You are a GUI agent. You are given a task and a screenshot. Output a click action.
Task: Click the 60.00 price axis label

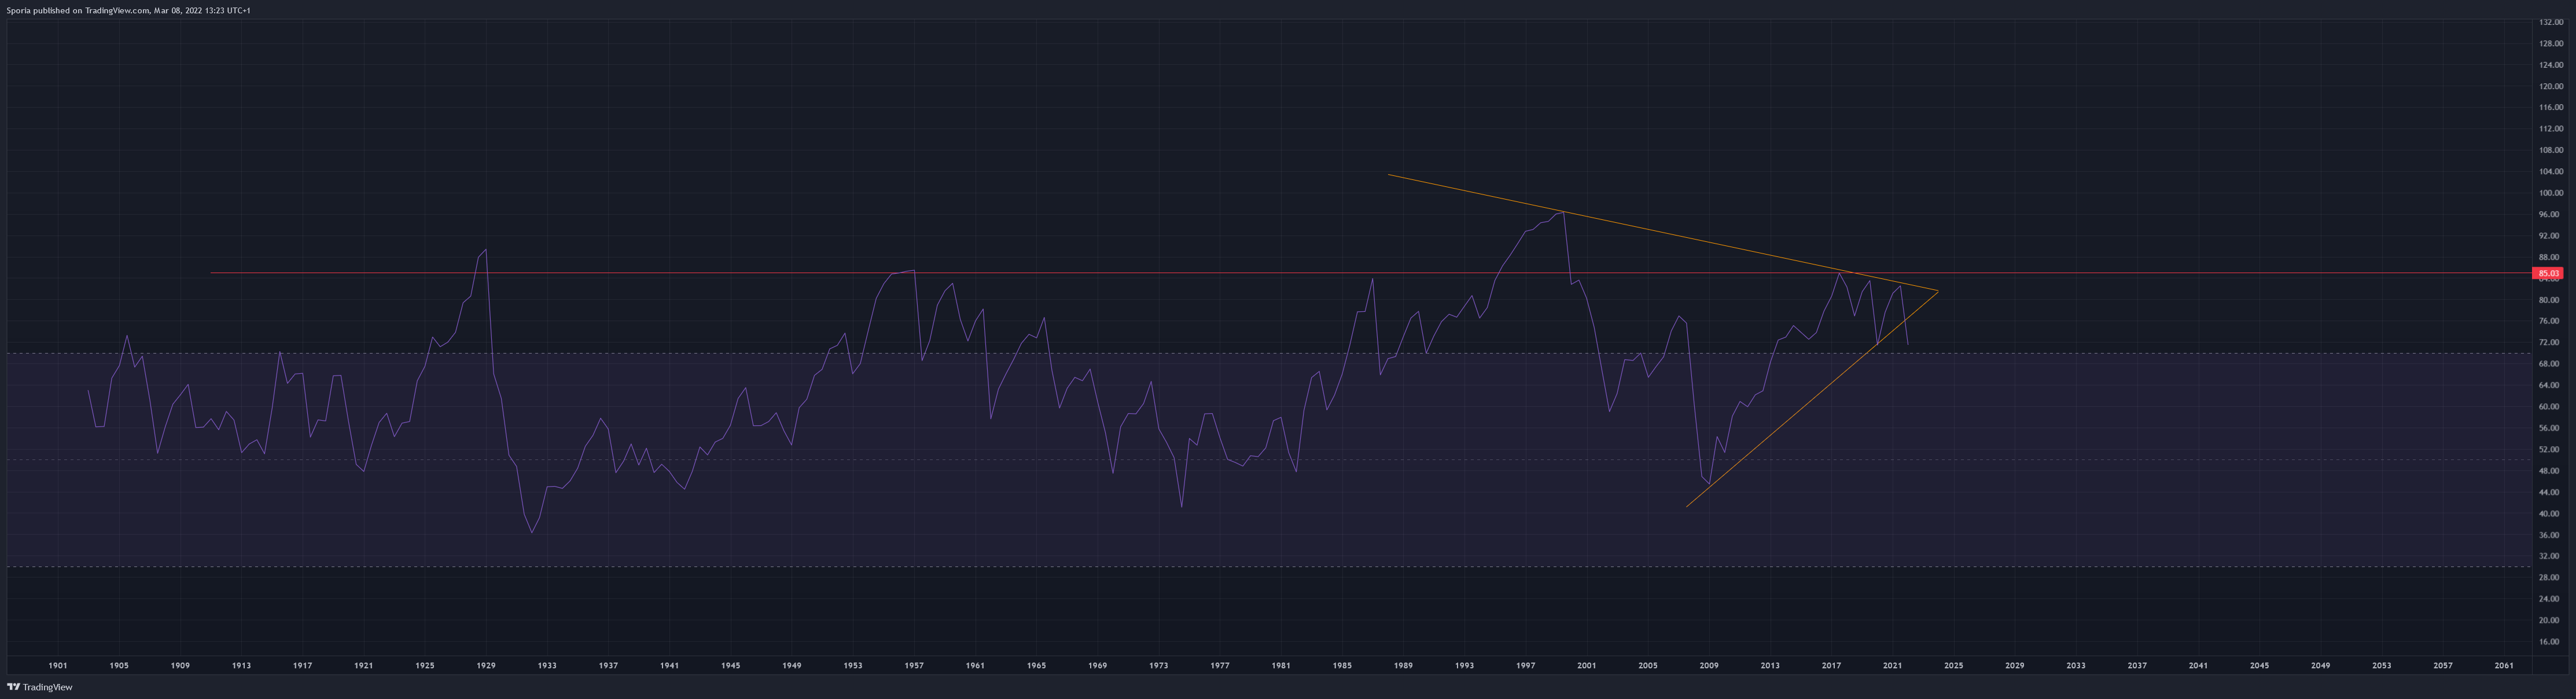click(2549, 407)
